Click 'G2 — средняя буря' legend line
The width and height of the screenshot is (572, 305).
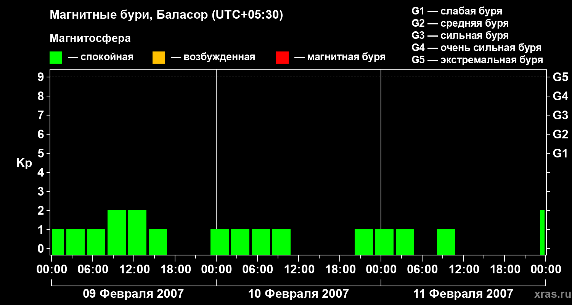point(460,23)
